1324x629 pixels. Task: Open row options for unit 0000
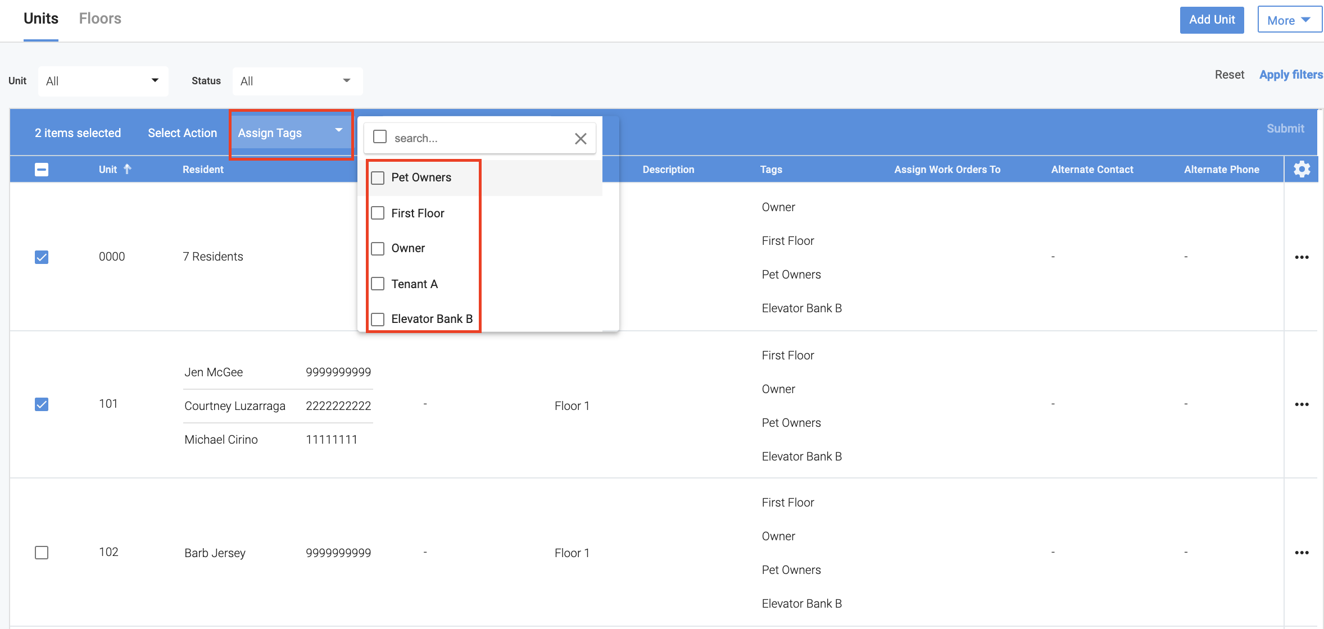1302,257
